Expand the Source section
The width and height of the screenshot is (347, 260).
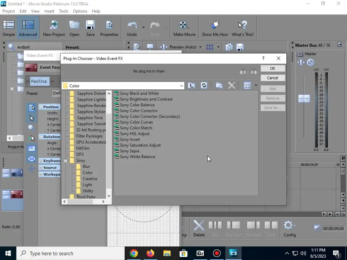[x=41, y=168]
